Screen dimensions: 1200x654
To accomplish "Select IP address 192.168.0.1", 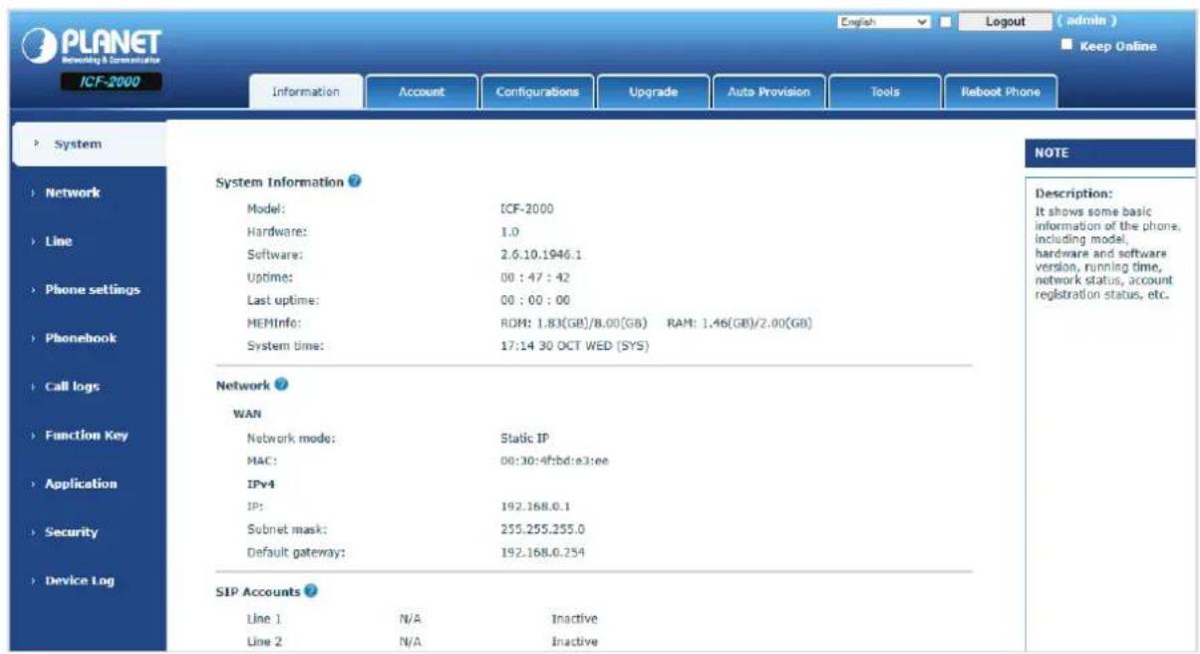I will tap(533, 506).
